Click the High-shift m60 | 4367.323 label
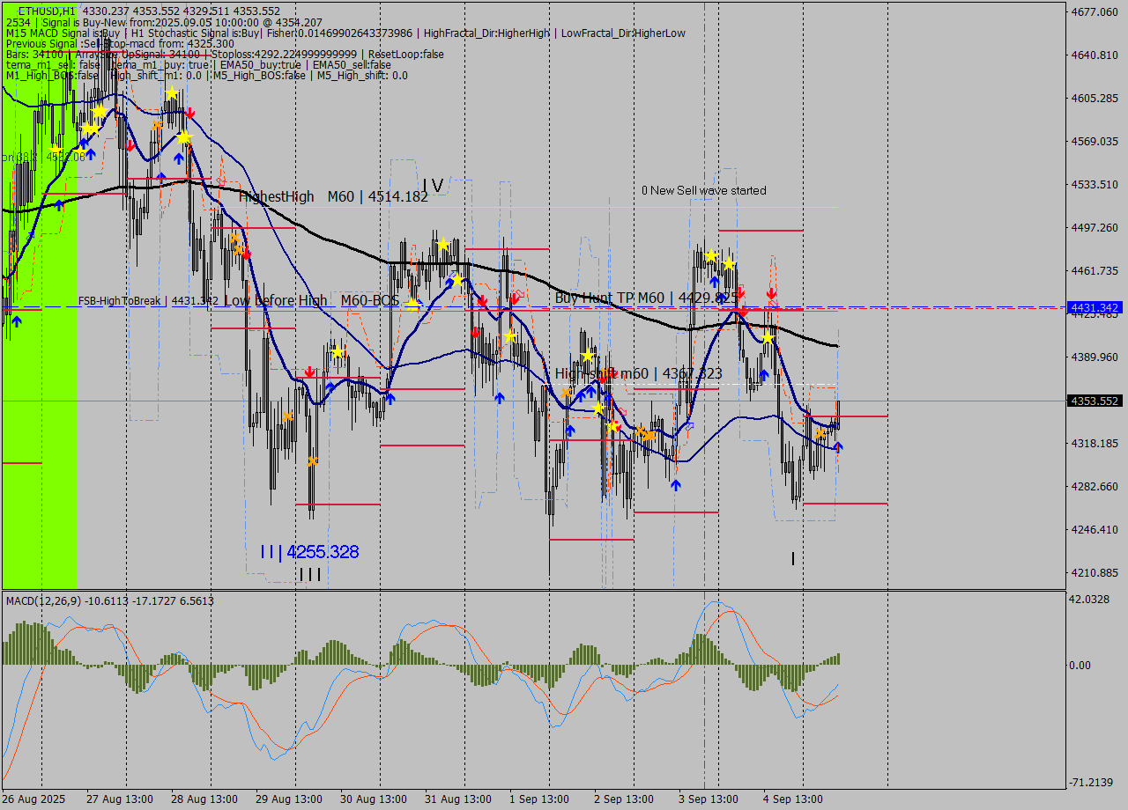 coord(638,374)
